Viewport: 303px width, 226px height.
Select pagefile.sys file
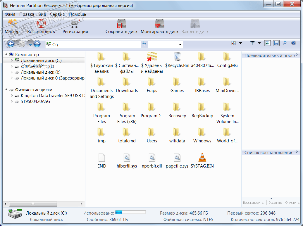pyautogui.click(x=177, y=160)
